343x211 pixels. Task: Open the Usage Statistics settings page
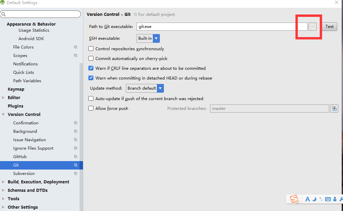point(34,30)
